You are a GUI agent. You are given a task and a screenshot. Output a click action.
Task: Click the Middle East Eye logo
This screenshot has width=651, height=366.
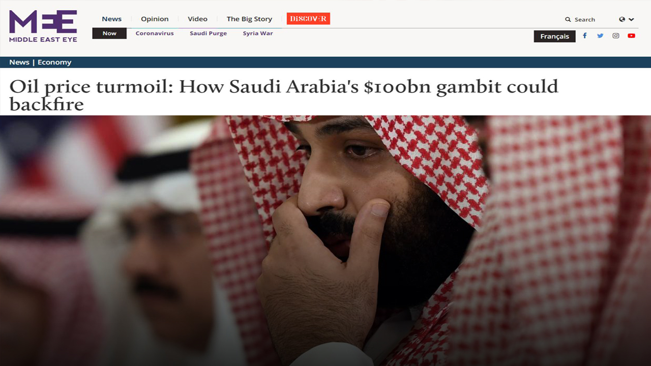tap(43, 26)
